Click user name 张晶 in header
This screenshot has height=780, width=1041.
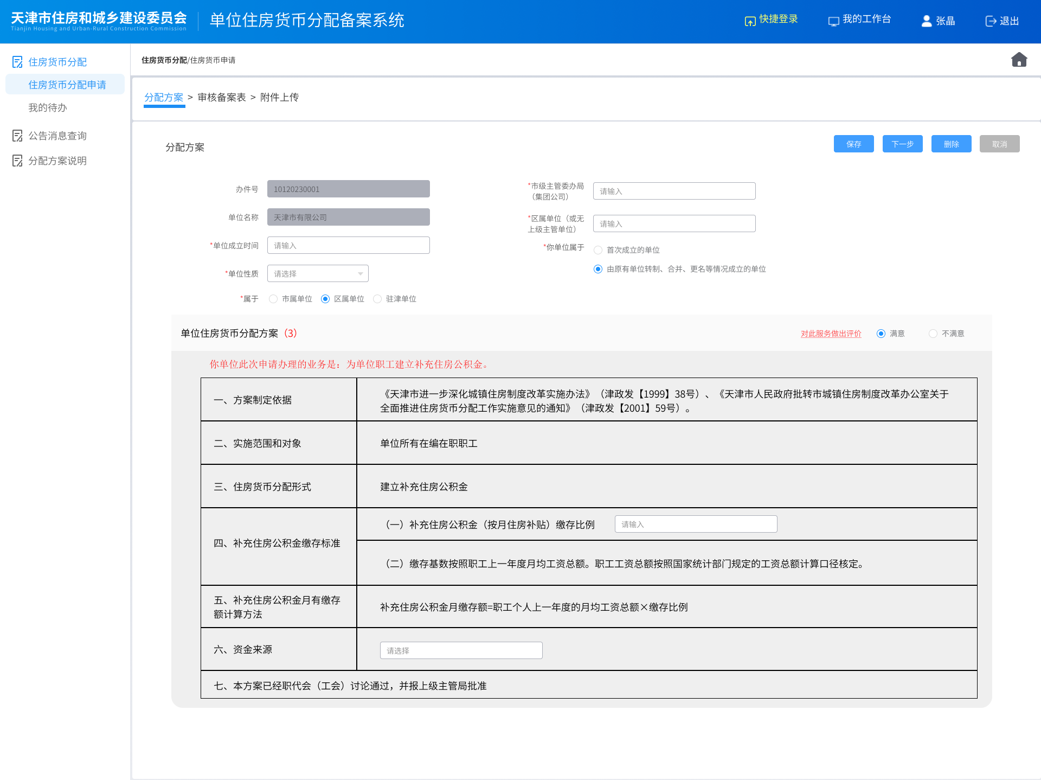click(946, 21)
